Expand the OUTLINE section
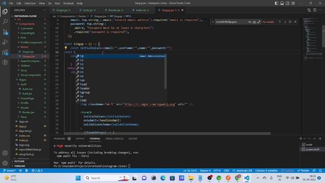The height and width of the screenshot is (183, 325). 19,161
